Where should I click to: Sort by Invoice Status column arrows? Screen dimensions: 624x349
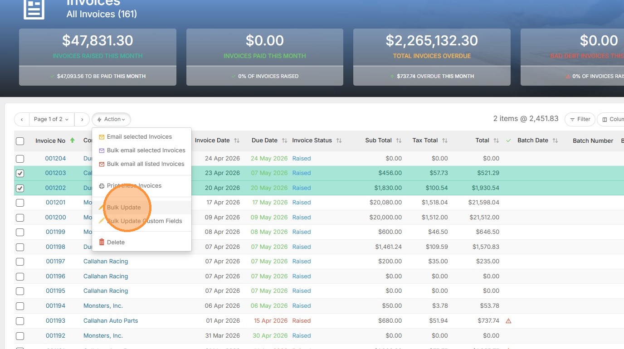pyautogui.click(x=339, y=141)
